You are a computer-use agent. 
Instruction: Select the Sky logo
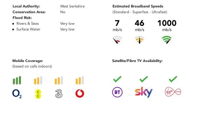click(x=143, y=92)
